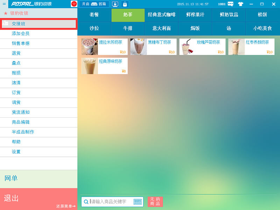
Task: Select 销售单据 in the sidebar menu
Action: [21, 43]
